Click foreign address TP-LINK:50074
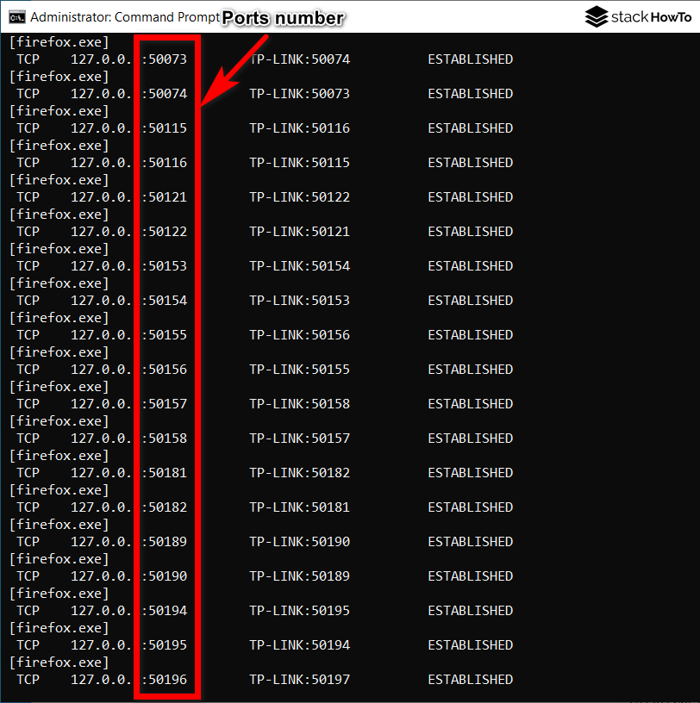 click(x=300, y=59)
